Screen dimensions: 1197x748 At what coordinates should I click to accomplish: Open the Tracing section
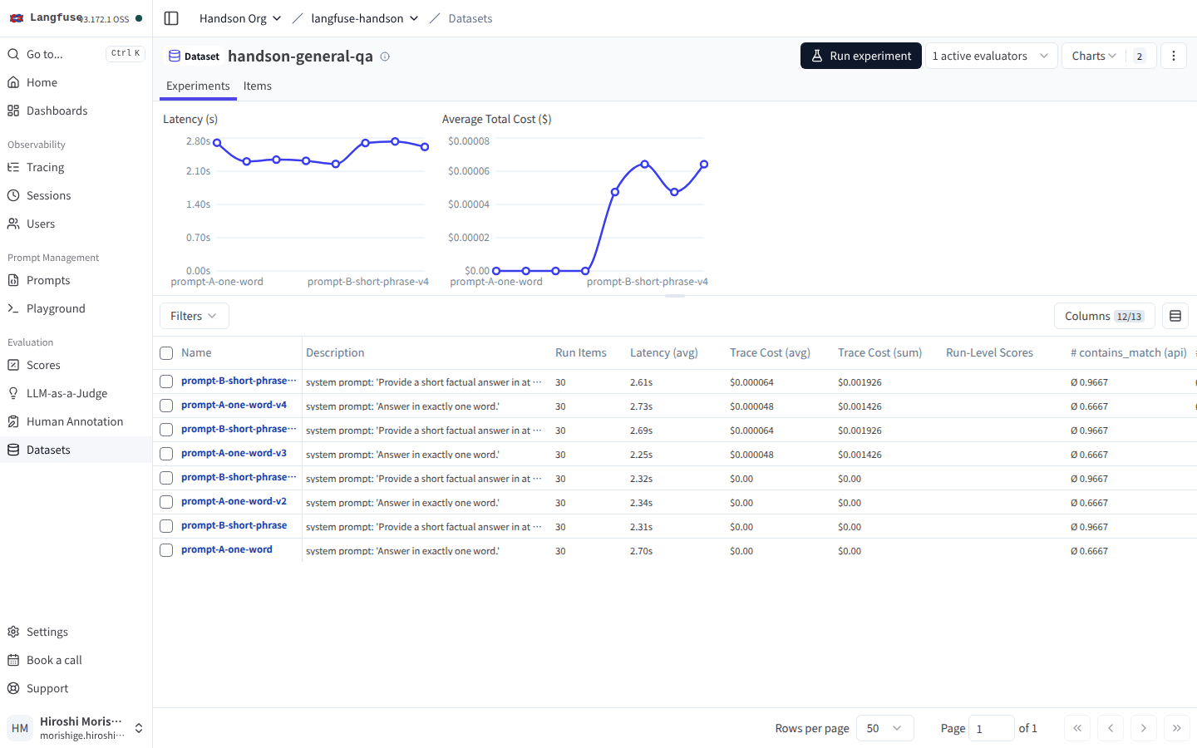[x=76, y=167]
